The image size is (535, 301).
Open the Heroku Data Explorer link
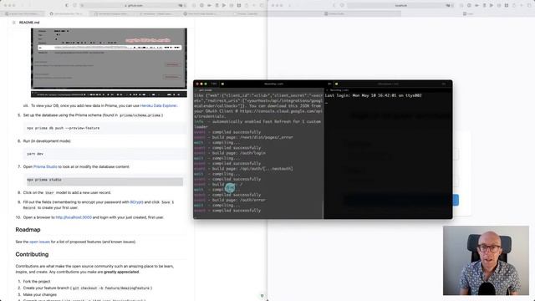click(158, 106)
